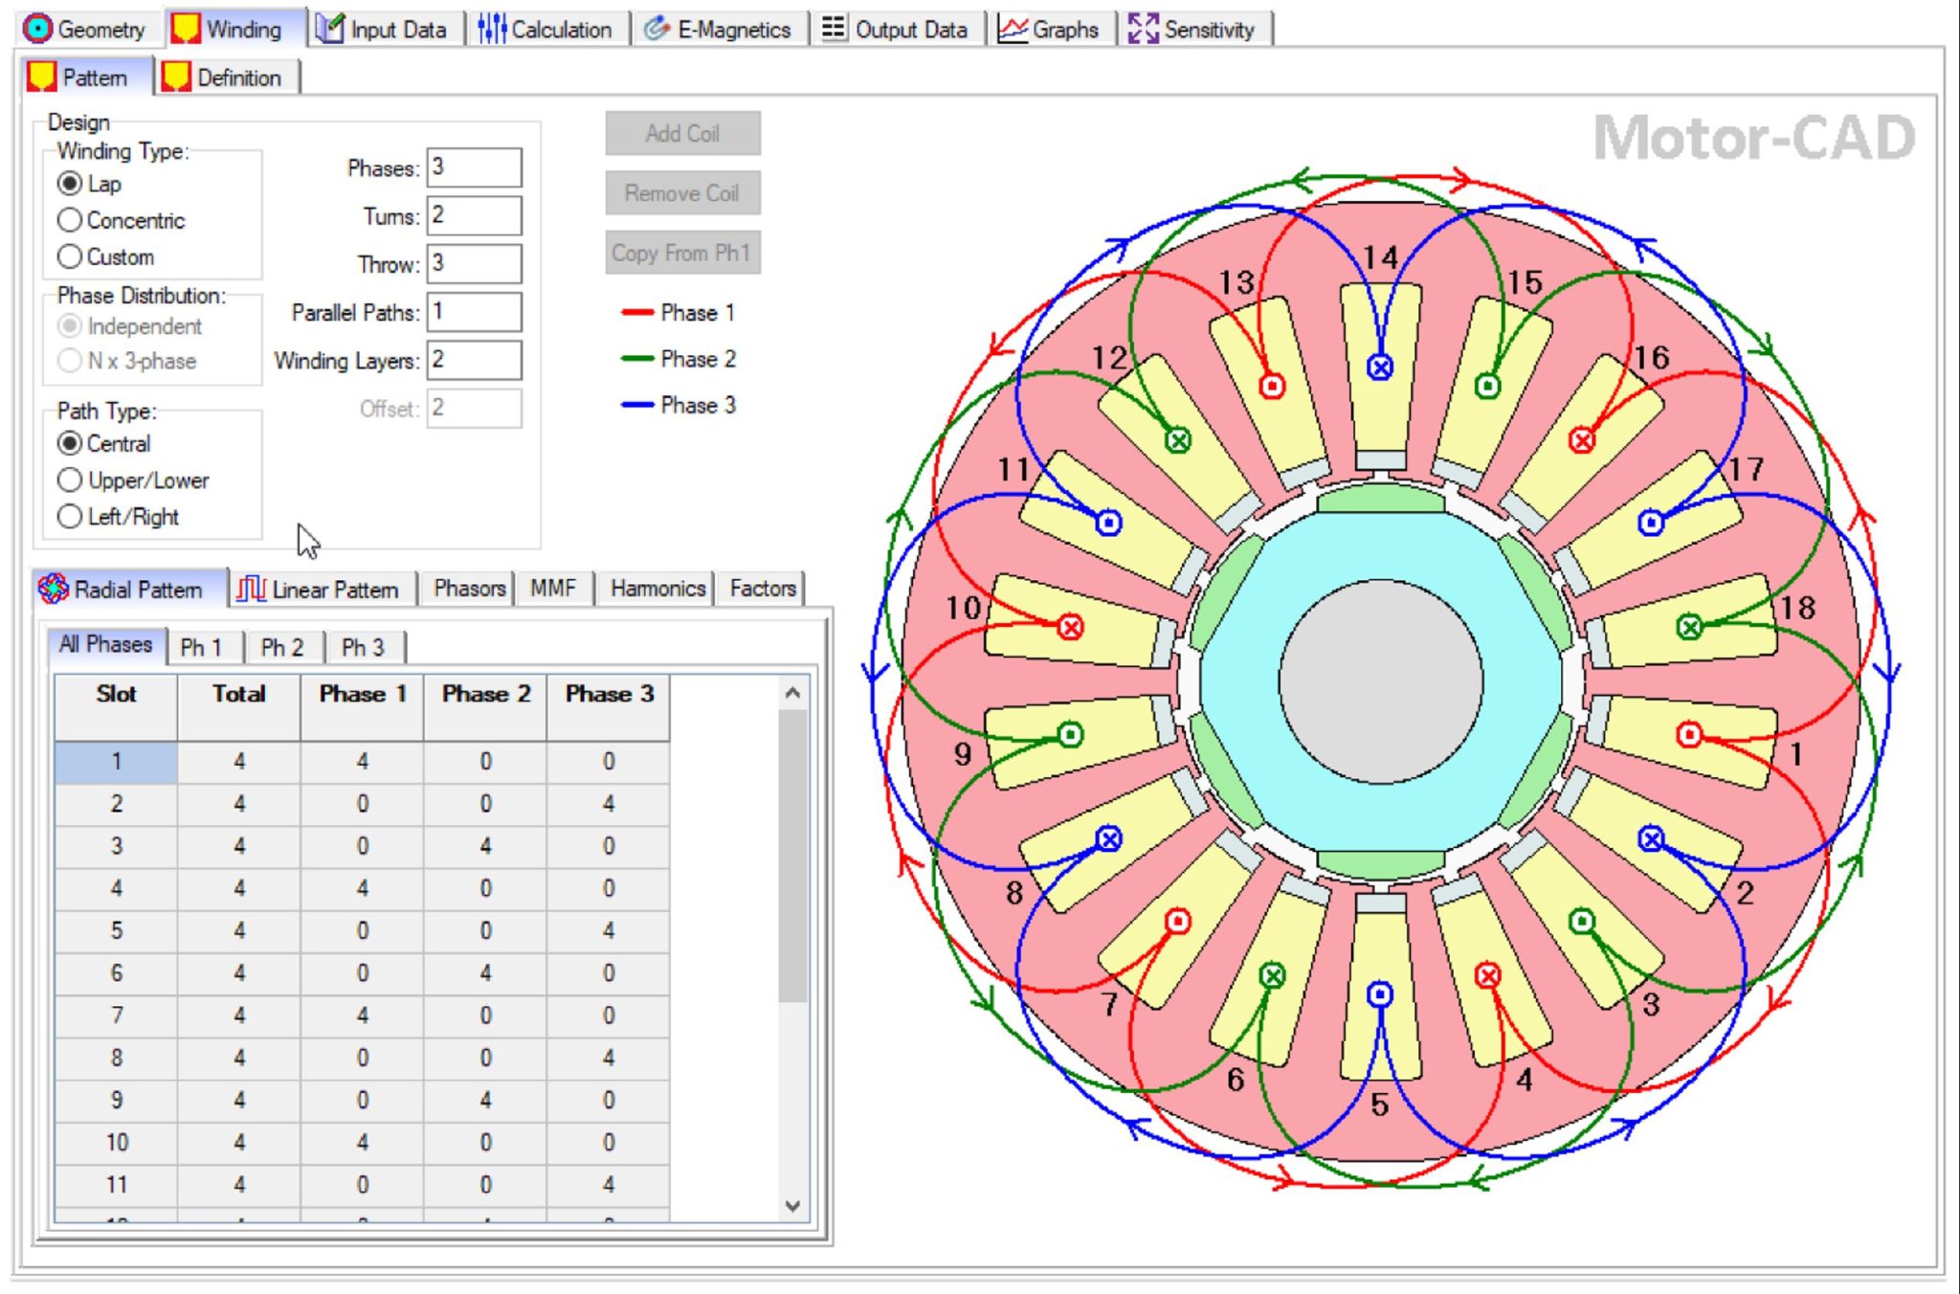Click the Geometry tab icon
This screenshot has width=1960, height=1294.
coord(39,29)
